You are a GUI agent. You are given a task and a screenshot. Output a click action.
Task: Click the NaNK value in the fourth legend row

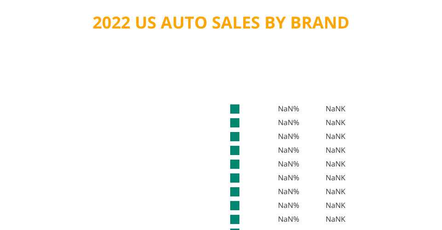click(x=335, y=150)
